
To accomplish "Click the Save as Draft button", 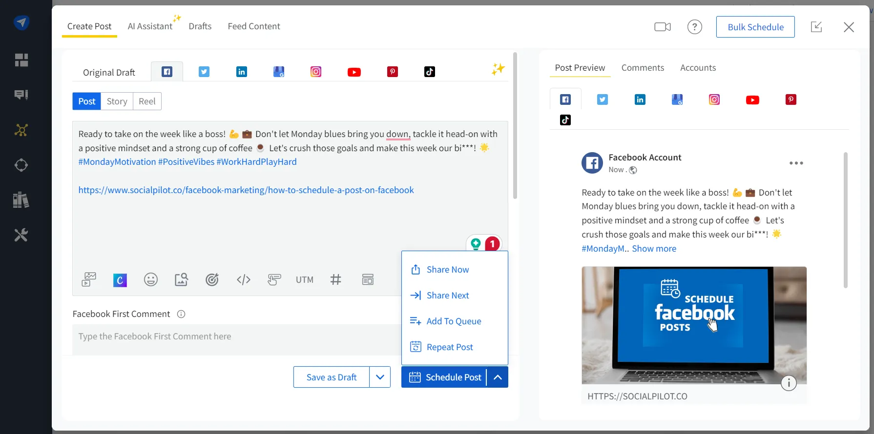I will 332,377.
